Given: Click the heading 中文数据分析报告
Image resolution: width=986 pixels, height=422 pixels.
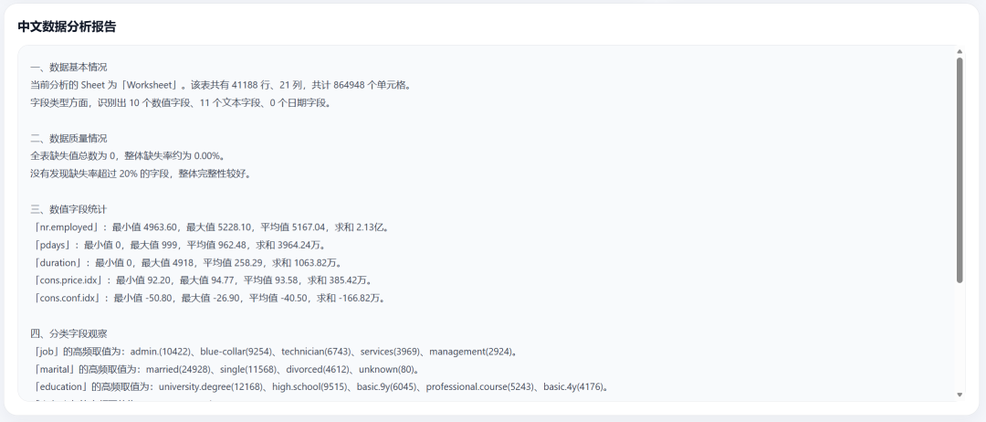Looking at the screenshot, I should (x=67, y=26).
